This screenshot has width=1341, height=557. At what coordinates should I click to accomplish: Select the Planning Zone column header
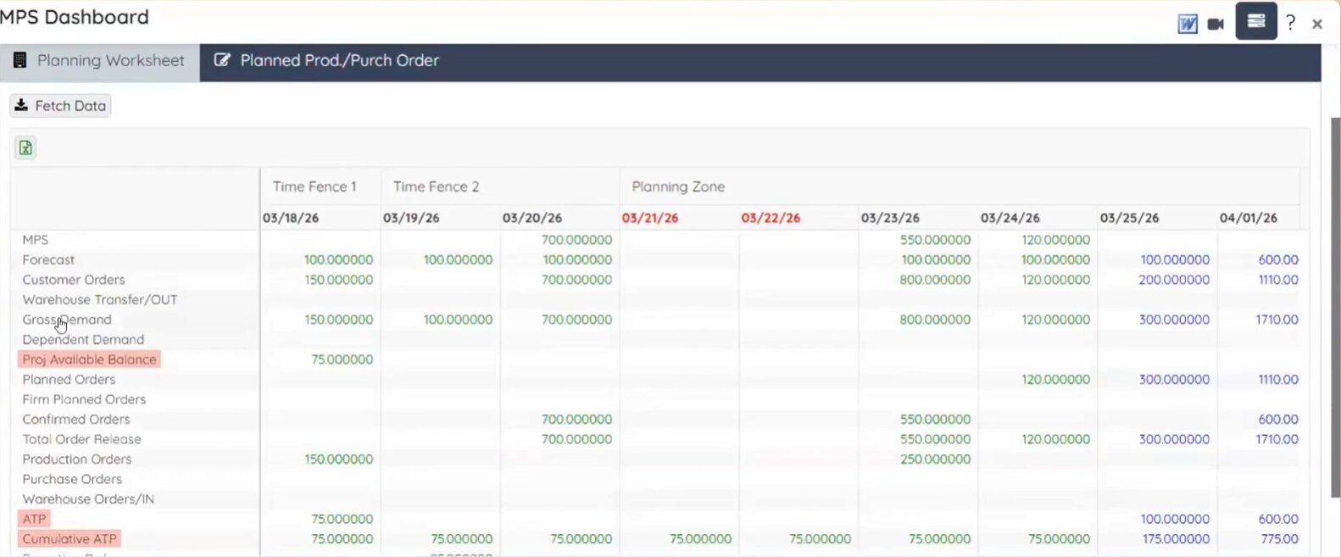point(677,187)
